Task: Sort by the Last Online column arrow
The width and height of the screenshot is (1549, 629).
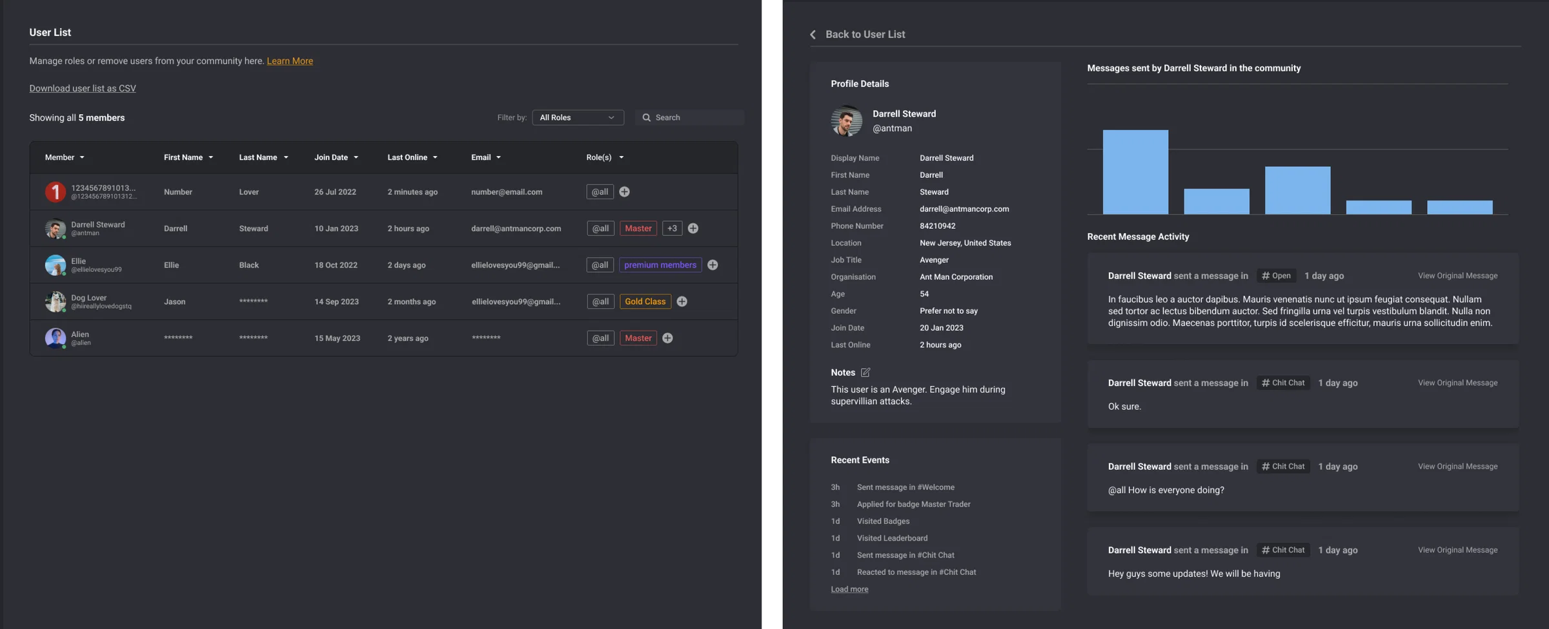Action: tap(435, 157)
